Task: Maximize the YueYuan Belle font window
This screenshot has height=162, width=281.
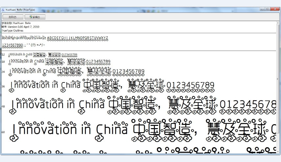Action: click(268, 9)
